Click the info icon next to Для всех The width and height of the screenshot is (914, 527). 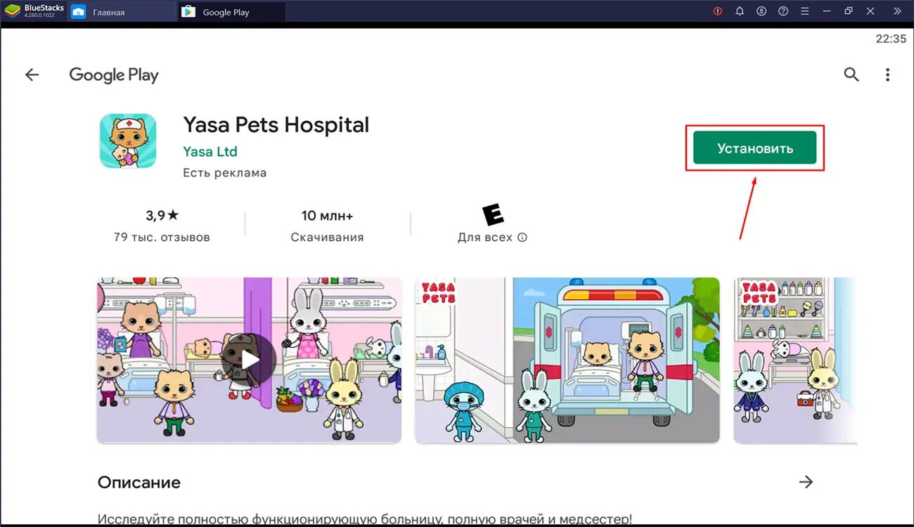pos(522,238)
